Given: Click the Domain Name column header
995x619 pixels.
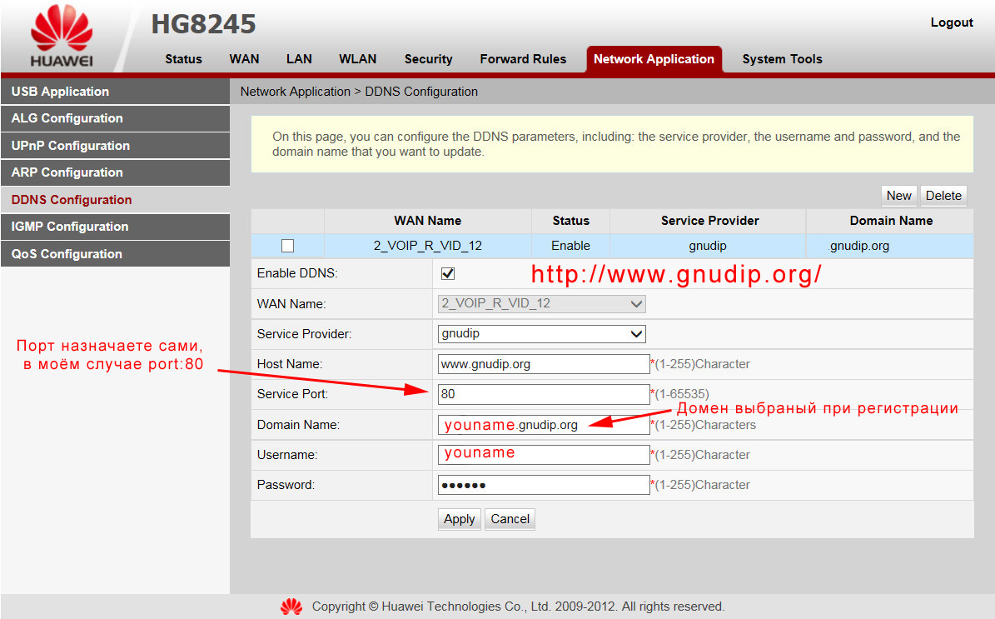Looking at the screenshot, I should tap(890, 221).
